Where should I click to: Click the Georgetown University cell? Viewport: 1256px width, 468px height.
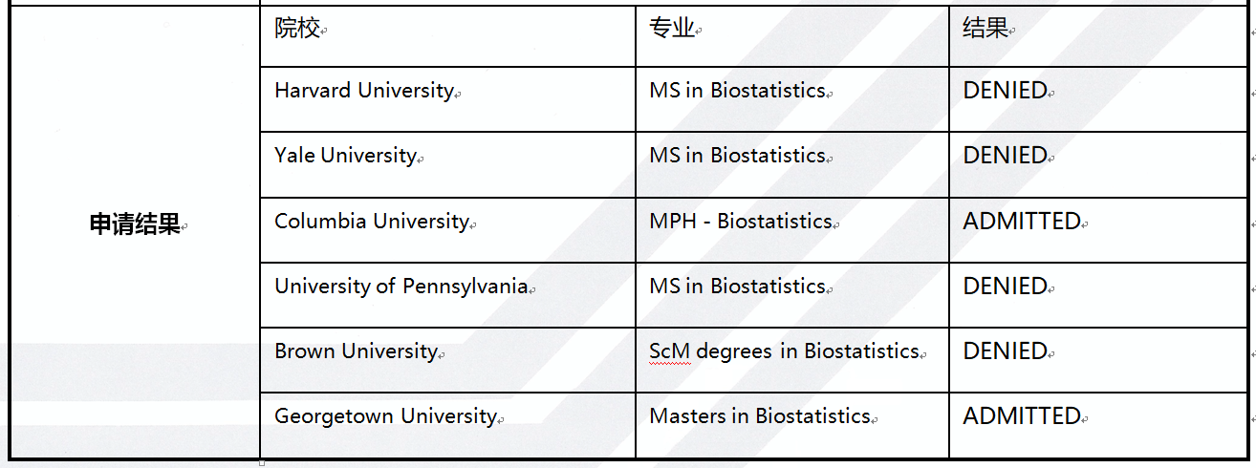[447, 425]
